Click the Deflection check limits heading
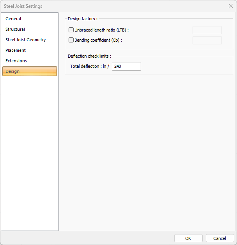This screenshot has width=237, height=245. (89, 56)
